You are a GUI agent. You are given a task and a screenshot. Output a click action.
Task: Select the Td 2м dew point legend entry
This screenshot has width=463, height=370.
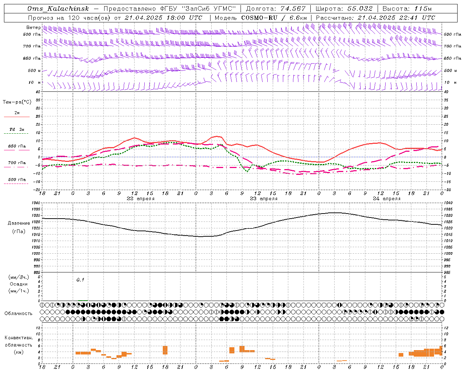(17, 129)
